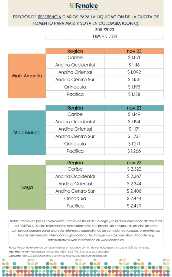Click the Maíz Blanco Pacífica price $ 1.266
The image size is (172, 277).
tap(134, 151)
